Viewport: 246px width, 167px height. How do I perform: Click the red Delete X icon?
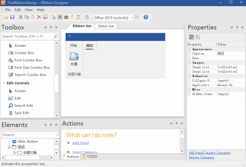(x=39, y=17)
